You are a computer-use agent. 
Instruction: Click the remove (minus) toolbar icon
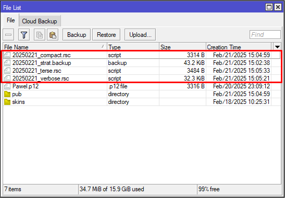[8, 35]
